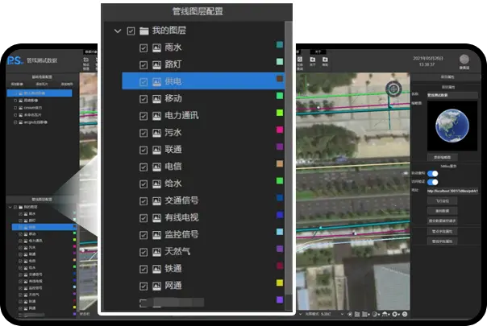Click the image icon of the 联通 layer
The image size is (487, 326).
pyautogui.click(x=156, y=151)
